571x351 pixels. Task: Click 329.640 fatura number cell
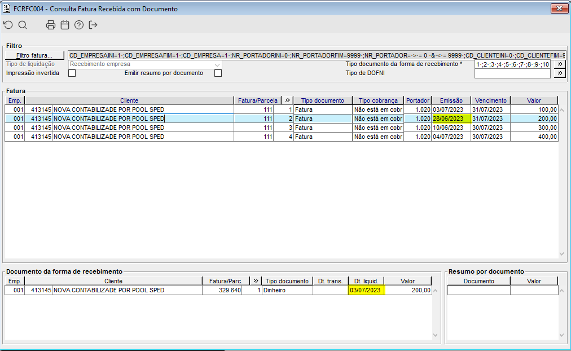[222, 290]
